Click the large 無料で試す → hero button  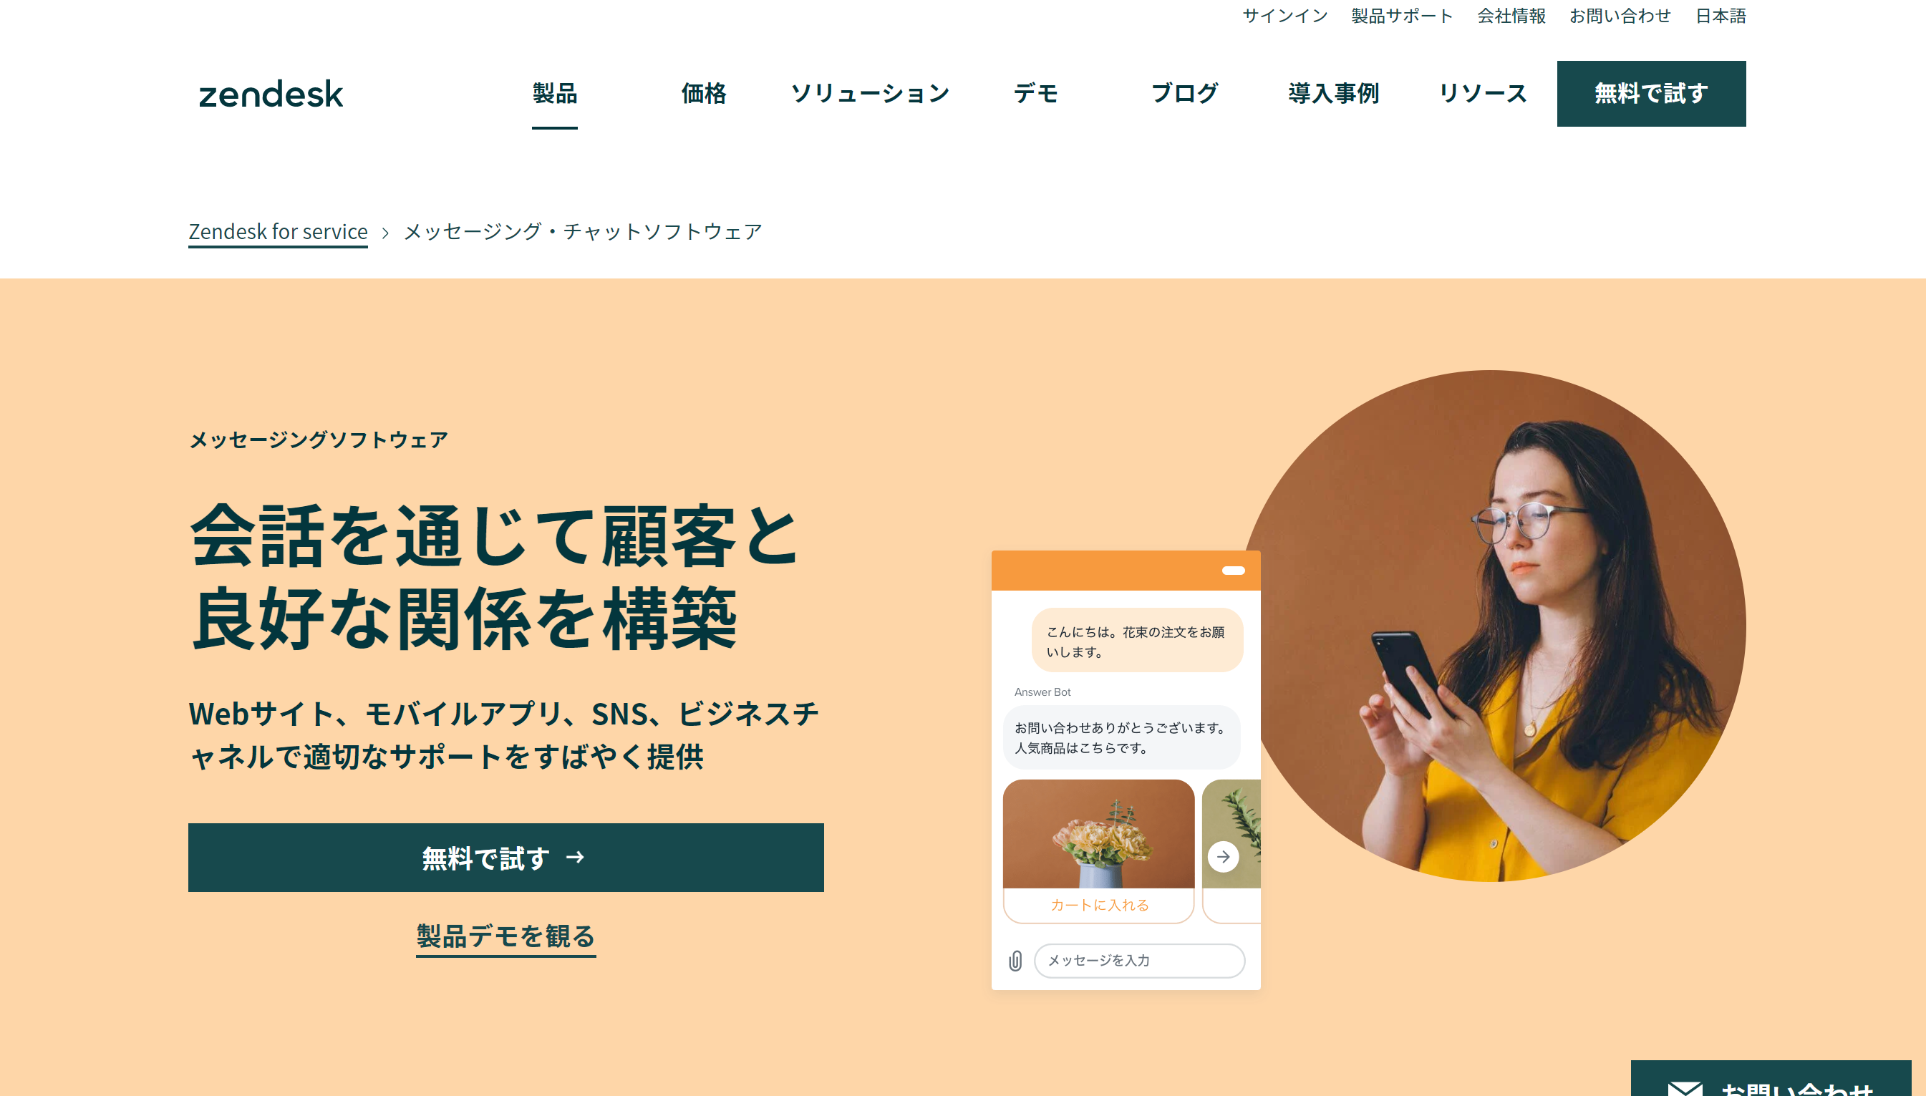point(505,858)
